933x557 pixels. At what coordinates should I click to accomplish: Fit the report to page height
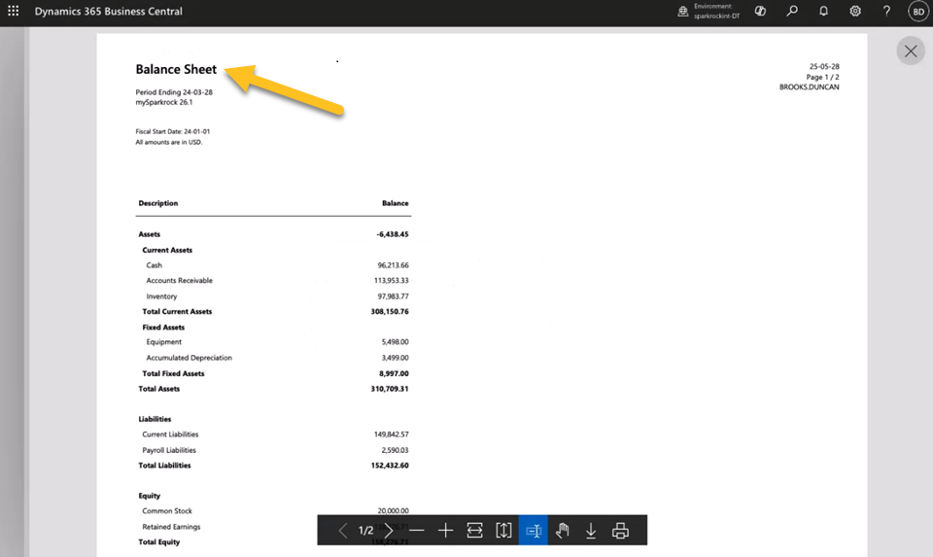[503, 530]
